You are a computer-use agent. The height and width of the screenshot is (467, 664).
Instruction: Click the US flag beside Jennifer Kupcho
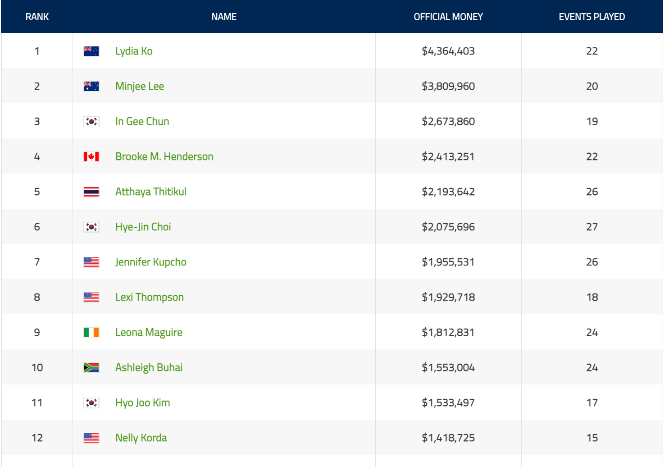pyautogui.click(x=91, y=262)
